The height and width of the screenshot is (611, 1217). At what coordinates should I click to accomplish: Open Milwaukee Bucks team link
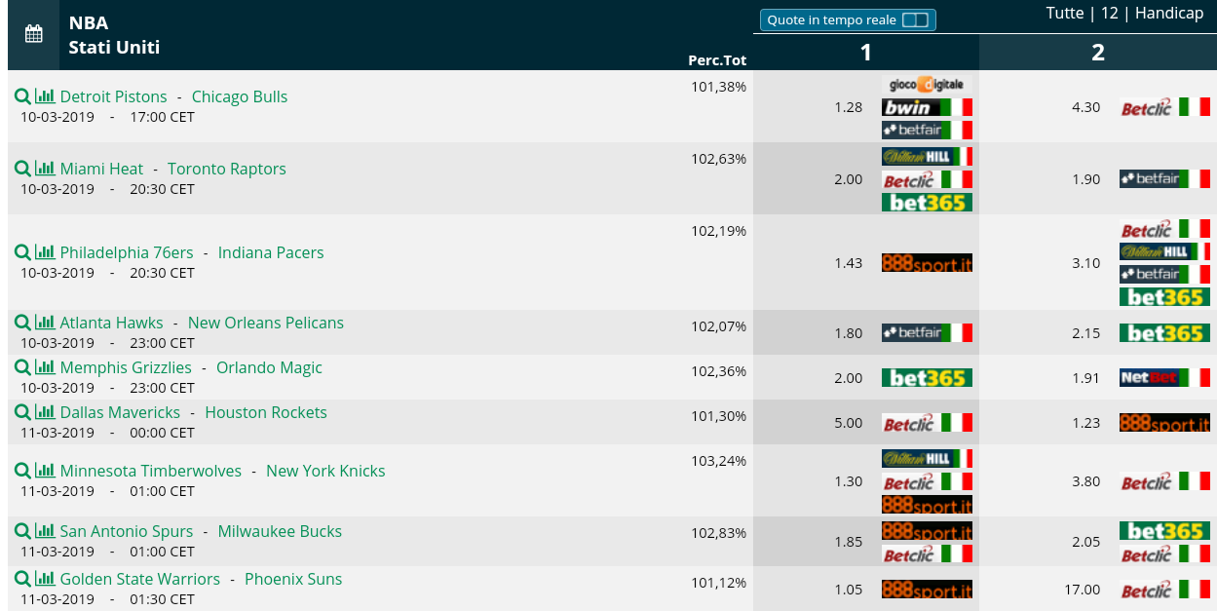(x=280, y=531)
